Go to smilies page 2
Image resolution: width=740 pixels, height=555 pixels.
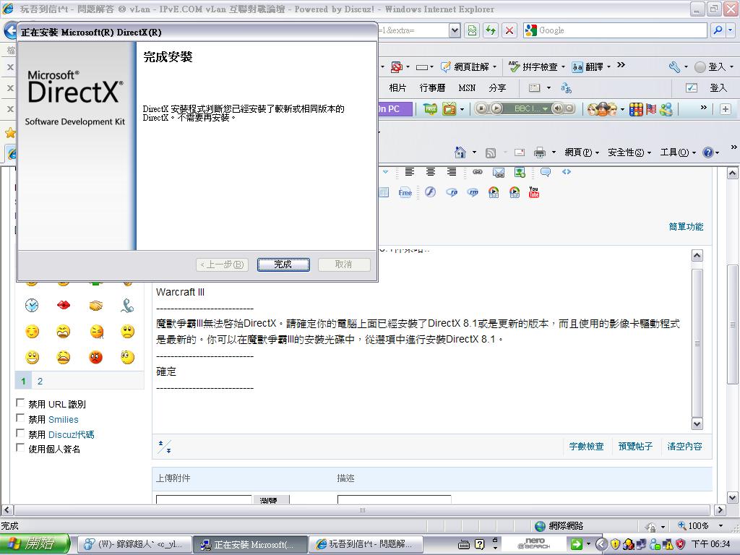[40, 381]
